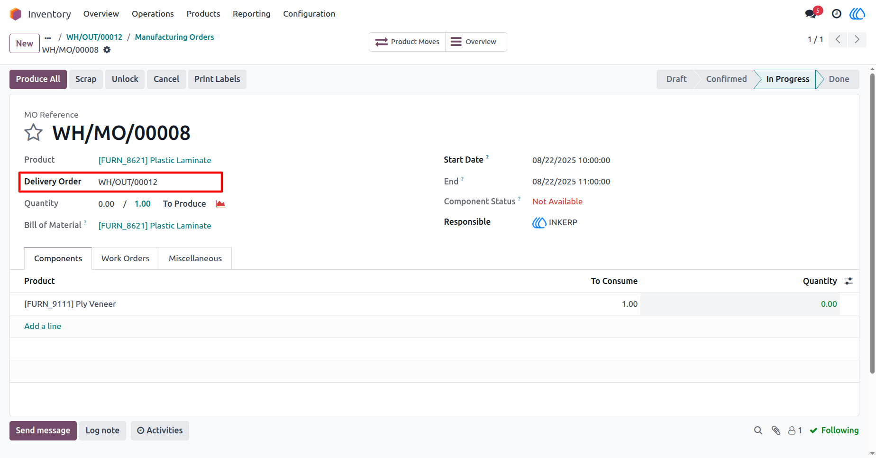Open the activities clock icon in top bar

(x=837, y=14)
